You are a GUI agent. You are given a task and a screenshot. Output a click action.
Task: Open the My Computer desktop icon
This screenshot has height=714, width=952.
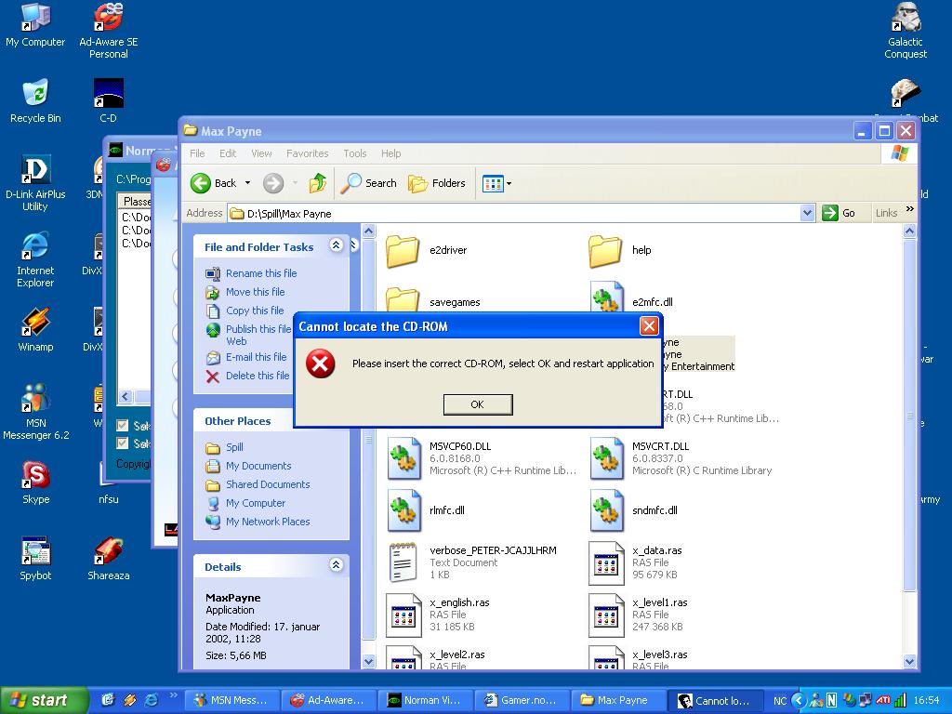pos(35,25)
